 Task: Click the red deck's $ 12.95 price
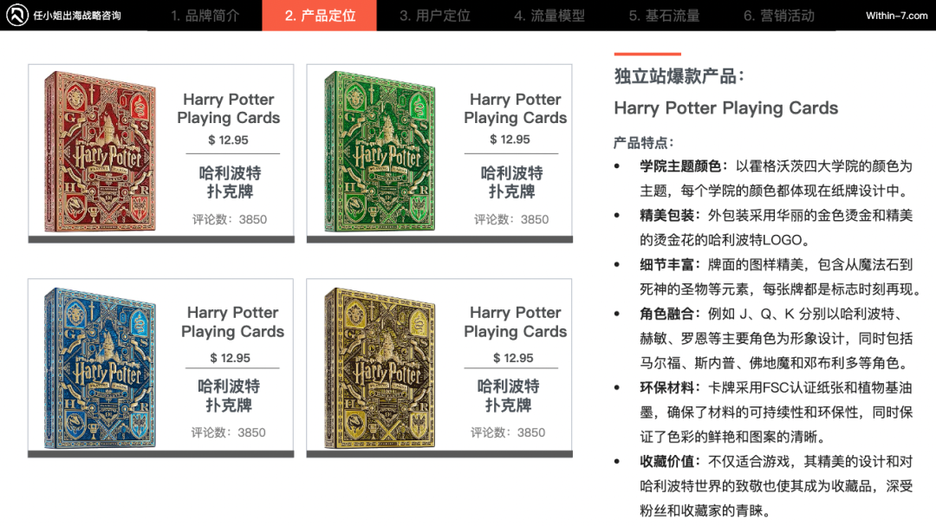[x=228, y=140]
